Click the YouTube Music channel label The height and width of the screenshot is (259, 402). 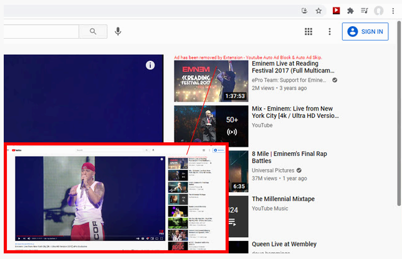270,208
